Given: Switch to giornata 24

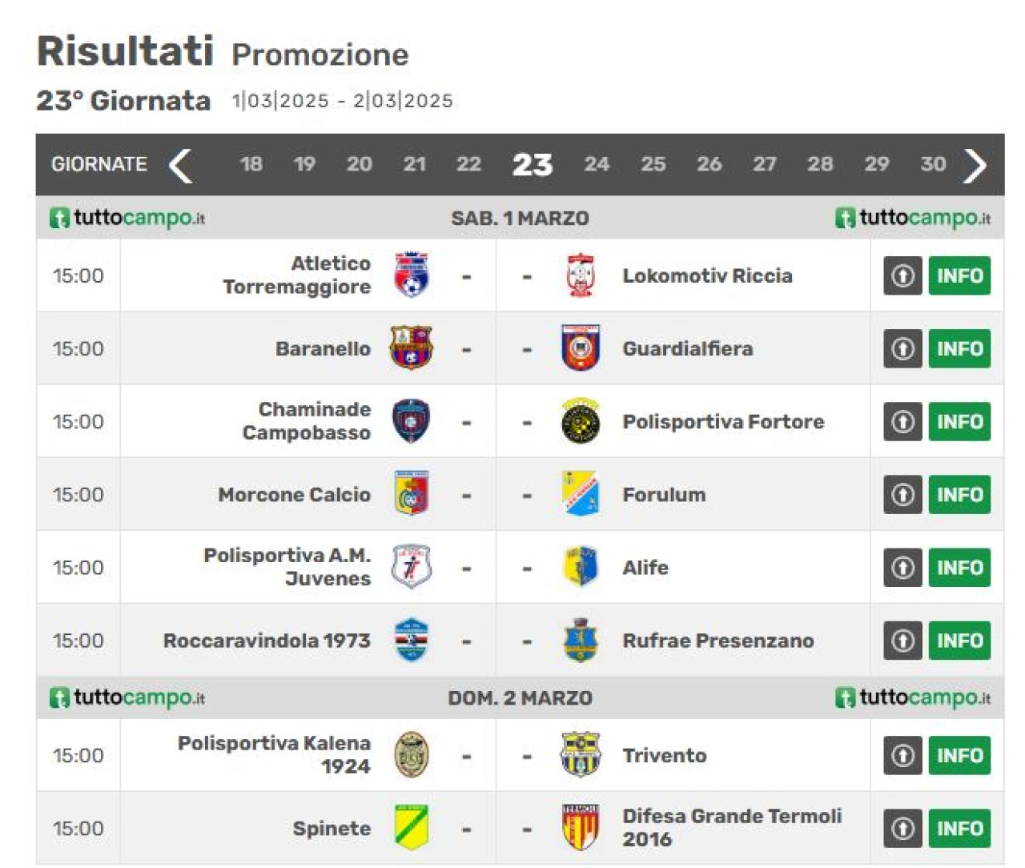Looking at the screenshot, I should point(597,164).
